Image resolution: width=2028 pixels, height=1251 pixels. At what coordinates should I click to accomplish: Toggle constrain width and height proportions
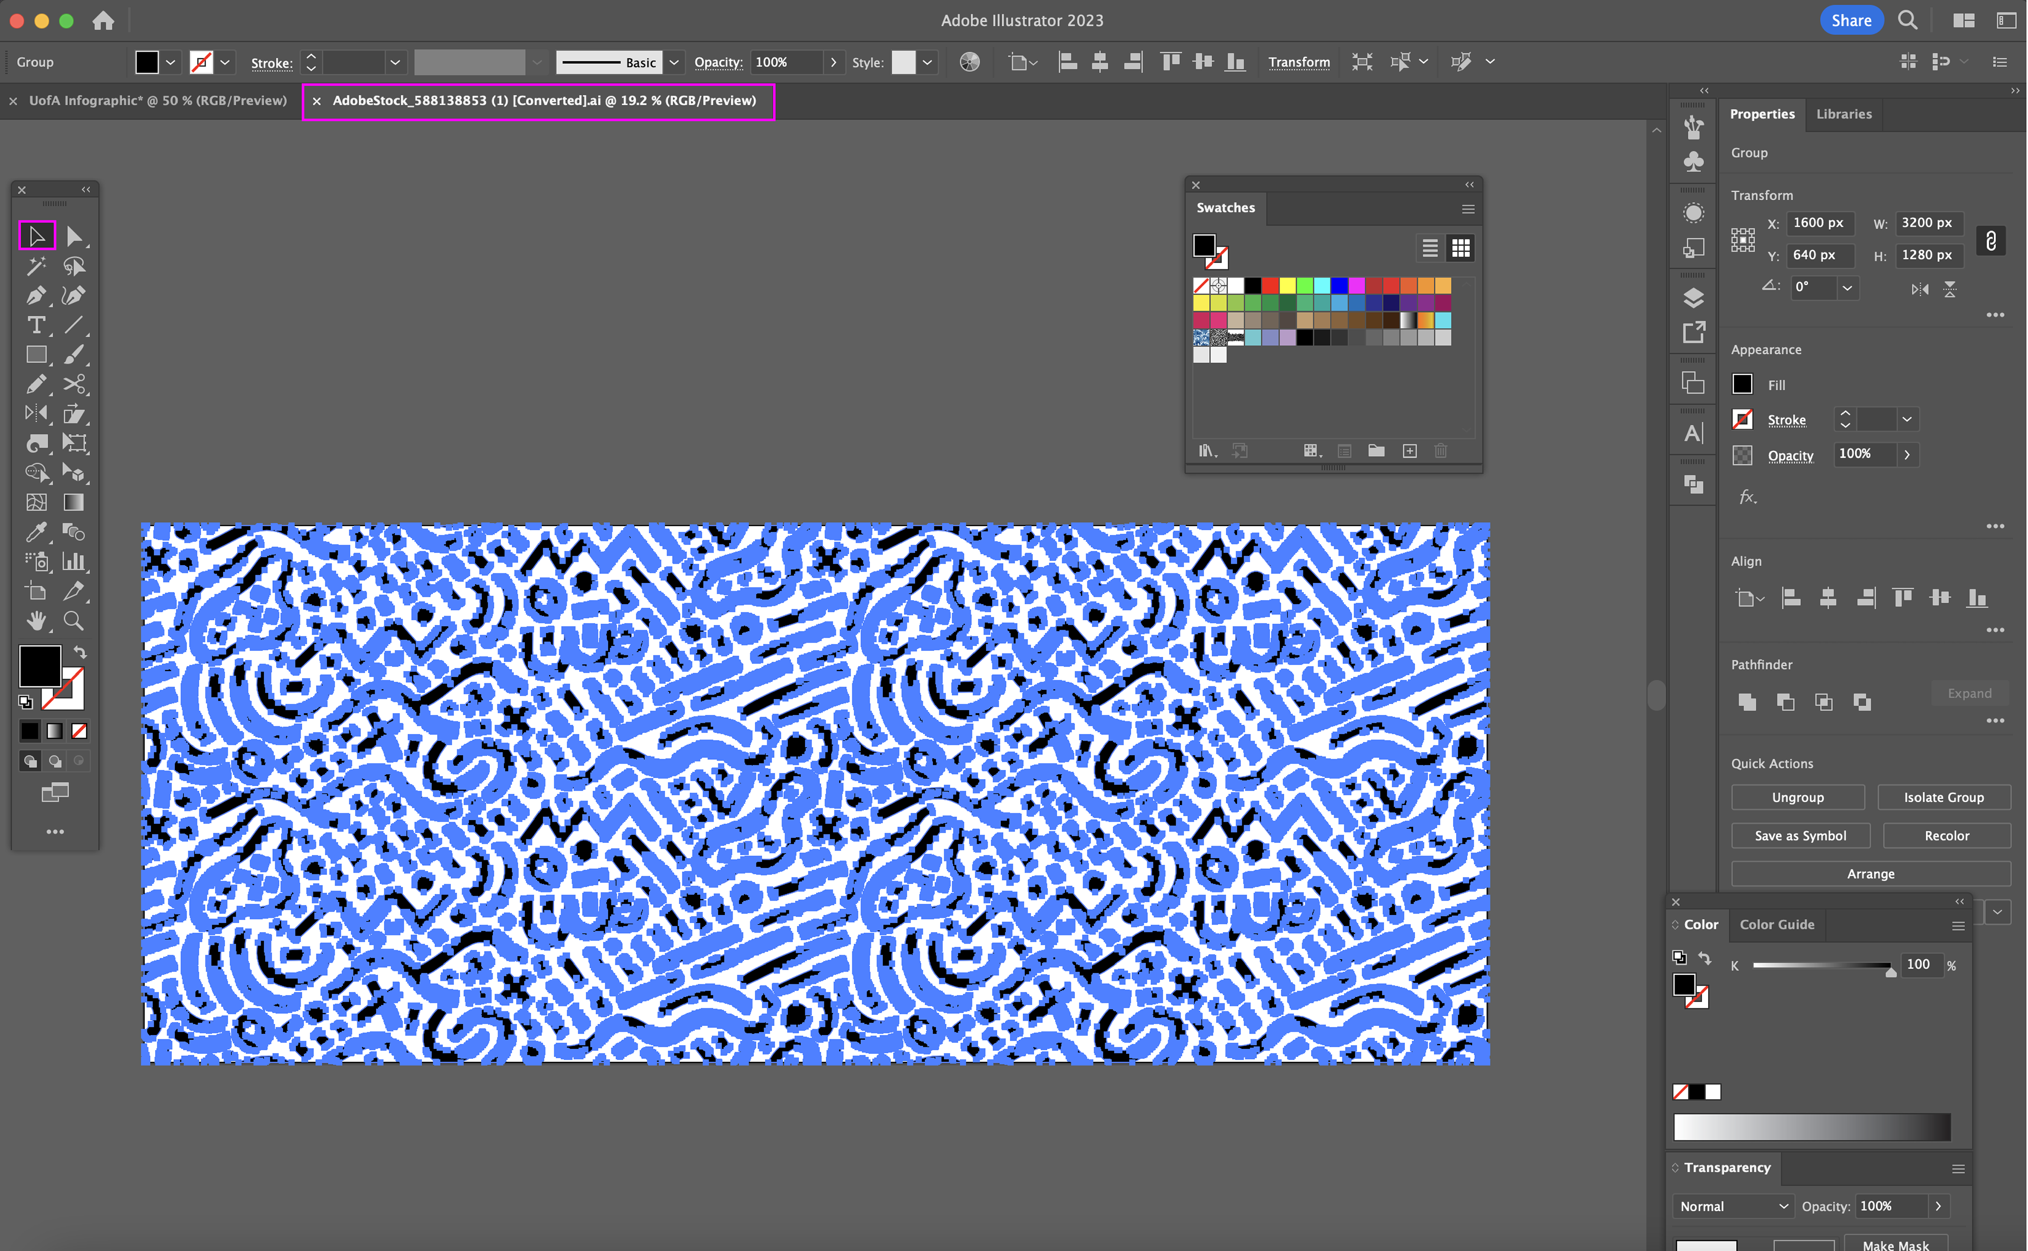pyautogui.click(x=1991, y=241)
